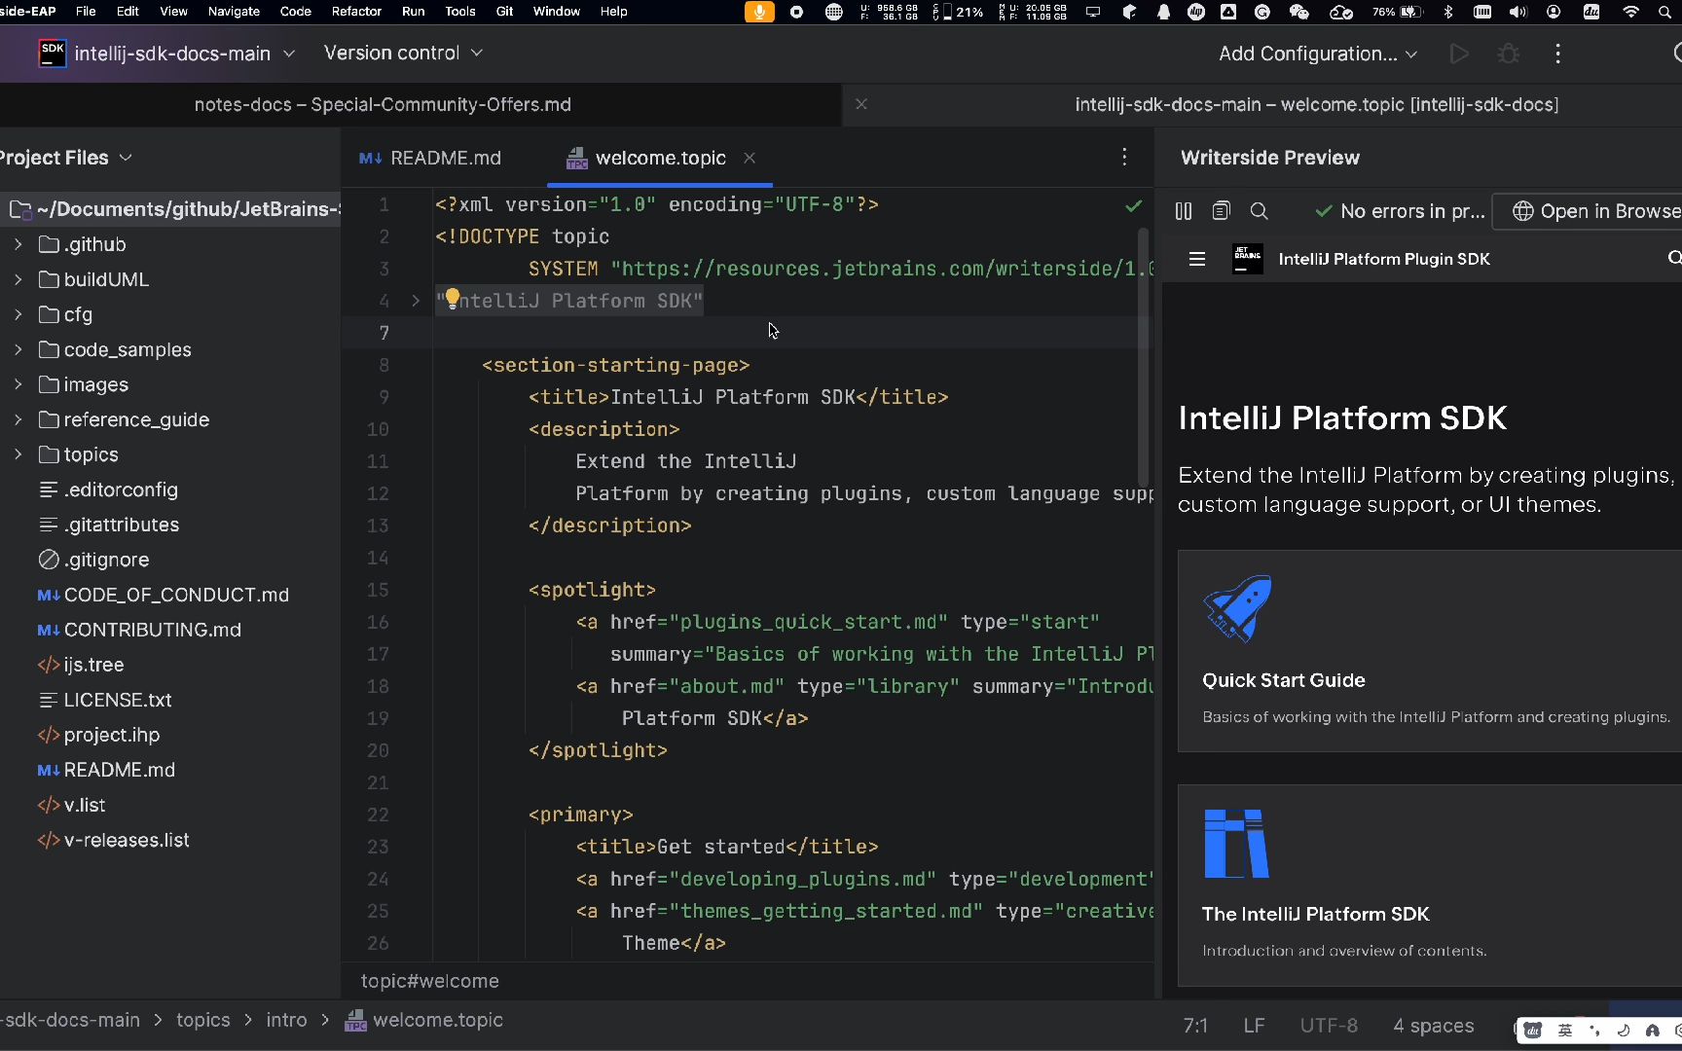The image size is (1682, 1051).
Task: Click the Run configuration play icon
Action: pyautogui.click(x=1459, y=54)
